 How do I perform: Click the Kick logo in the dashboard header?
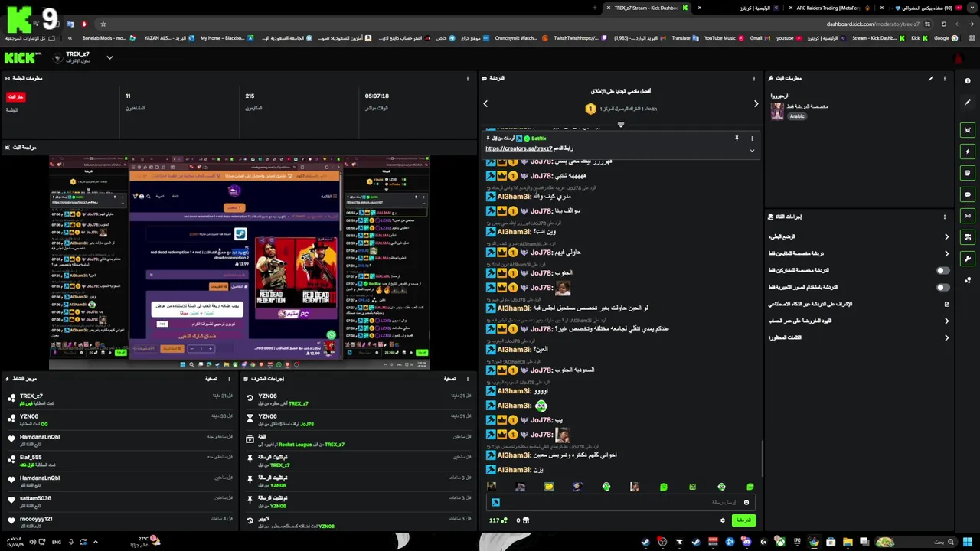pyautogui.click(x=21, y=57)
